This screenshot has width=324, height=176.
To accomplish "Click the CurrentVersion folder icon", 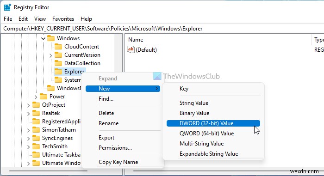I will coord(58,55).
